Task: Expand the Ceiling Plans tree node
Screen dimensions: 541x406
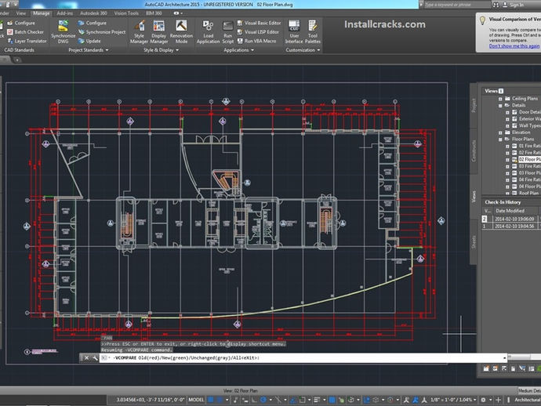Action: click(500, 99)
